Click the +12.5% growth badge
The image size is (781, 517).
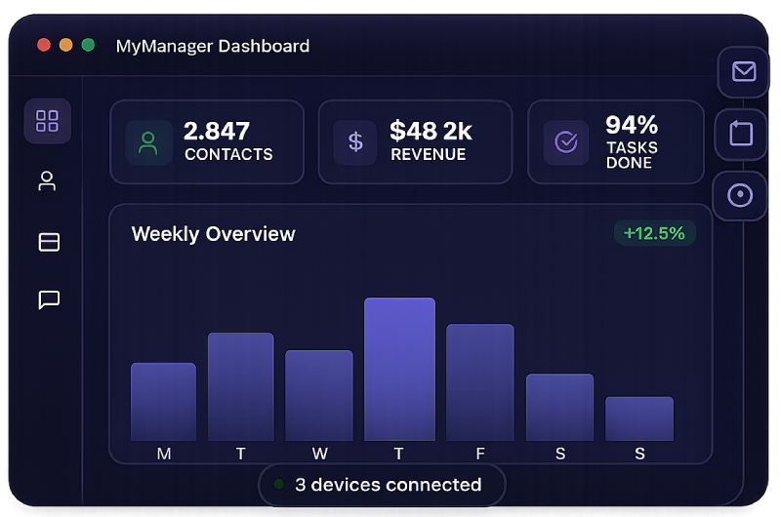coord(654,233)
